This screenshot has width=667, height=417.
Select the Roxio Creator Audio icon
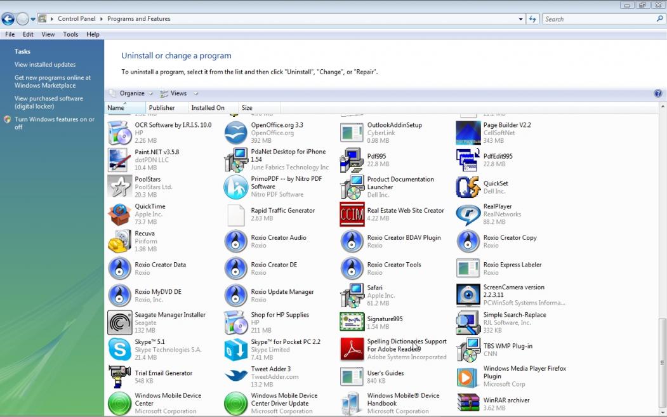click(235, 241)
